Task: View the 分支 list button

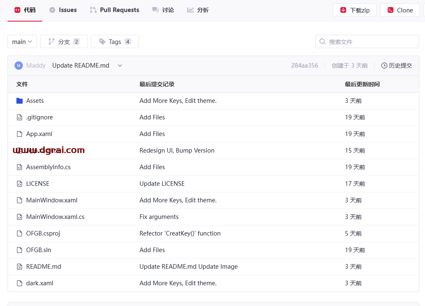Action: [x=64, y=42]
